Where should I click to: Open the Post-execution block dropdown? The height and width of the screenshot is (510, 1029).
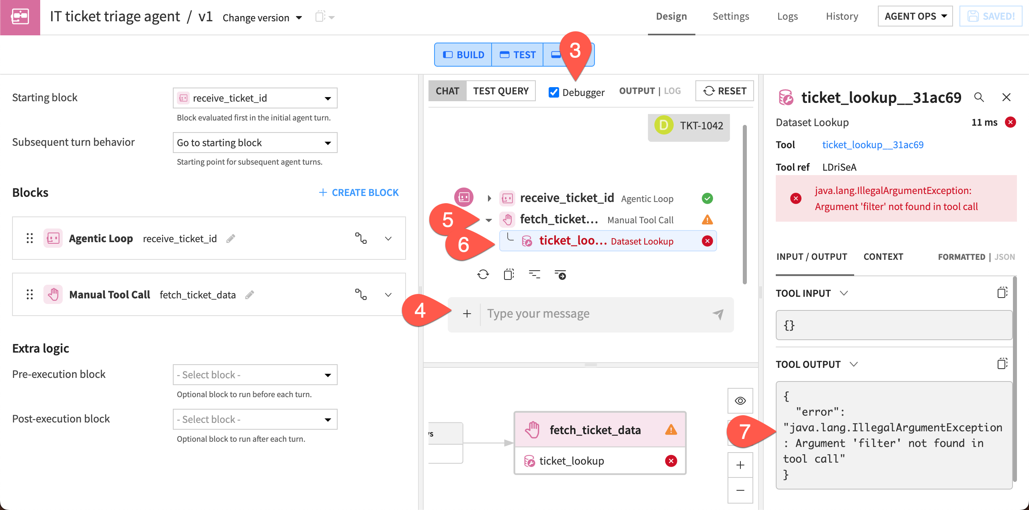[x=255, y=419]
